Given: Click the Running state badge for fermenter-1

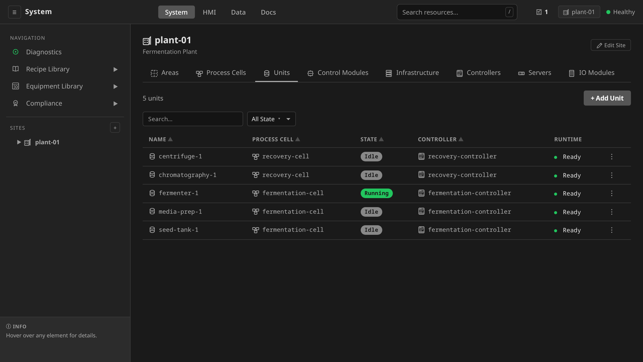Looking at the screenshot, I should [x=377, y=193].
